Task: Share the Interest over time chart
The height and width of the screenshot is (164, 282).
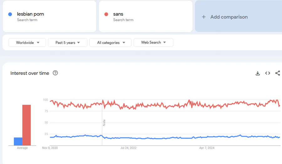Action: click(x=277, y=73)
